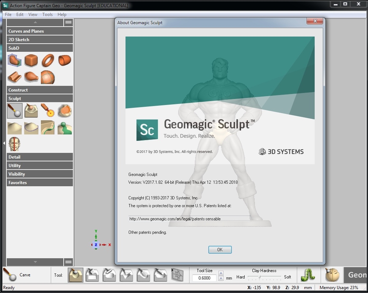
Task: Open the File menu
Action: pos(8,15)
